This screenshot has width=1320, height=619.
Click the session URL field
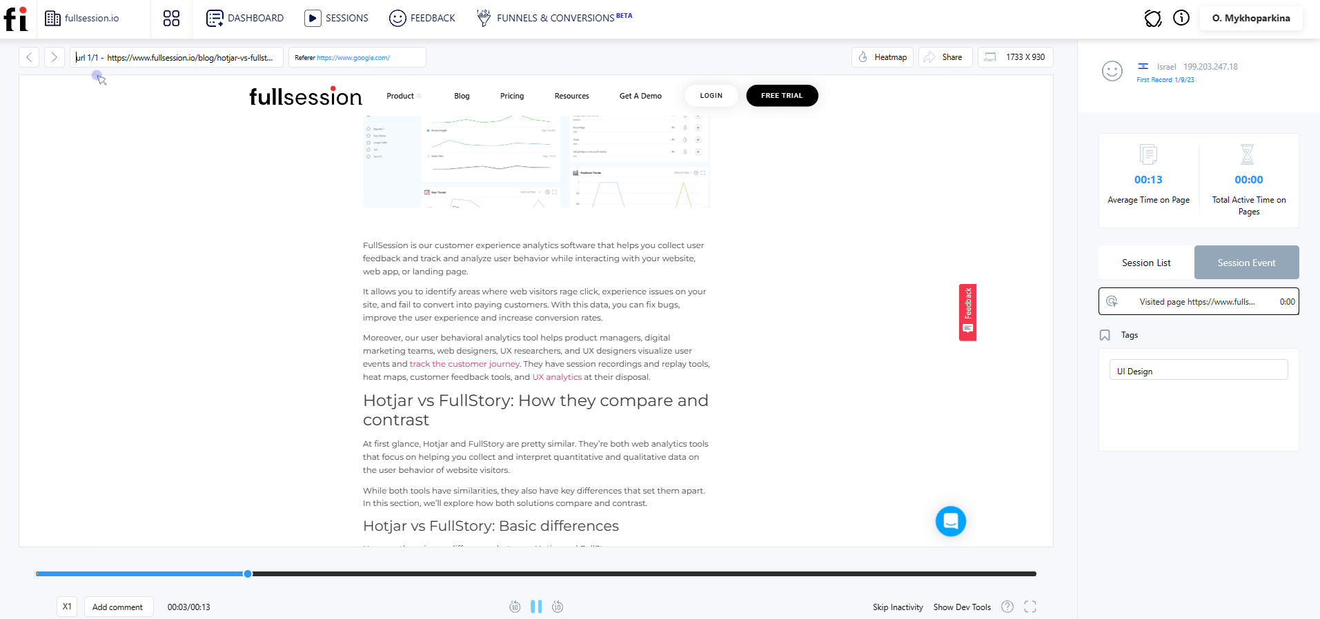177,57
